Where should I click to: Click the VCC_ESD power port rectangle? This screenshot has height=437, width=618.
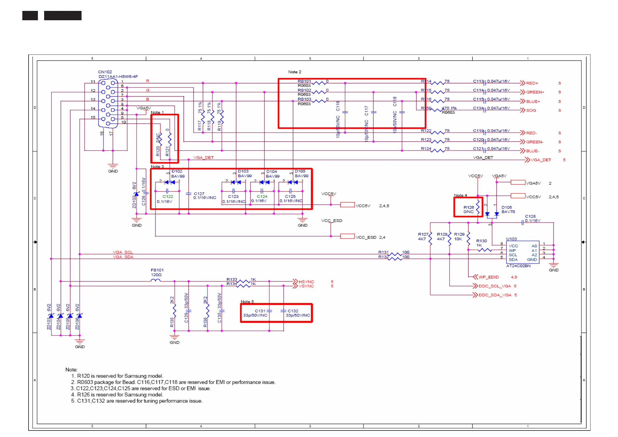pyautogui.click(x=347, y=236)
